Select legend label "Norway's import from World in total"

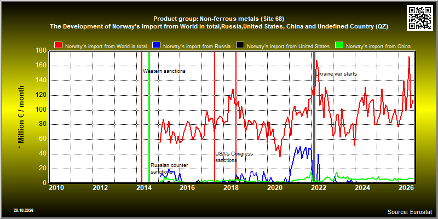tap(106, 47)
